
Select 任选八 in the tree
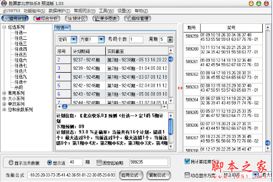click(20, 71)
